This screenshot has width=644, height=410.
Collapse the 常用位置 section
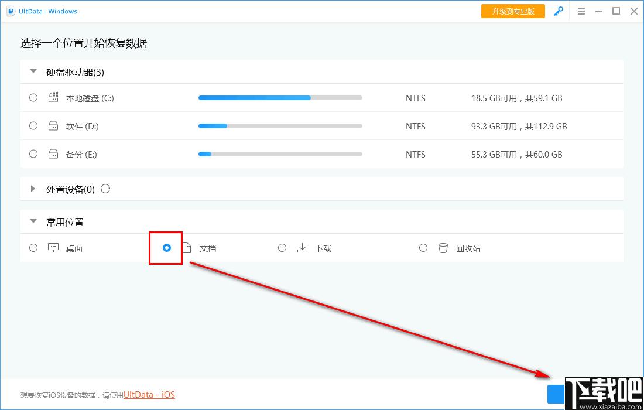click(33, 221)
